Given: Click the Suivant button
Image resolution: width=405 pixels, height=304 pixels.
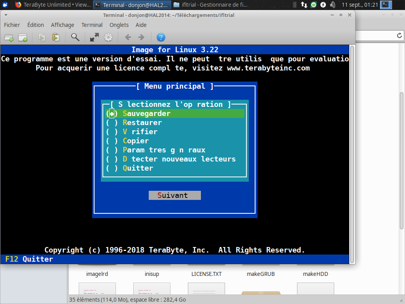Looking at the screenshot, I should coord(175,196).
